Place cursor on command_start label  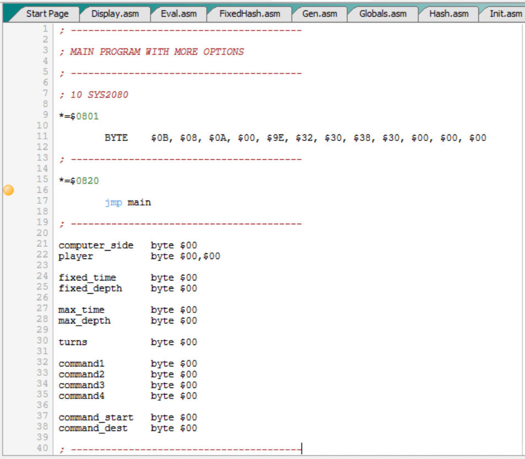tap(96, 417)
